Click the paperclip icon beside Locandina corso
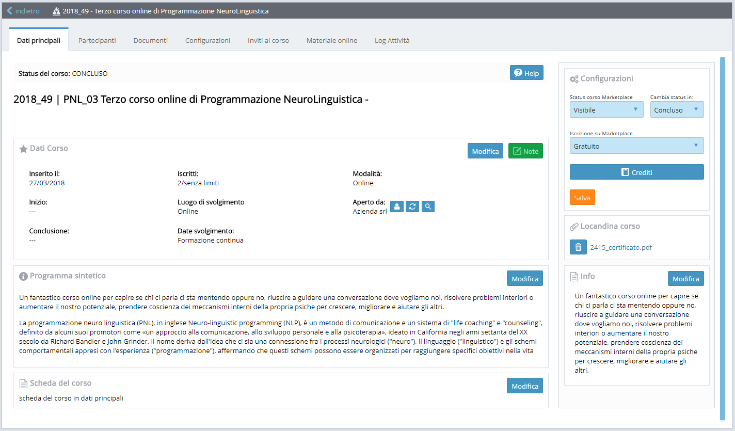Screen dimensions: 735x431 pos(574,227)
